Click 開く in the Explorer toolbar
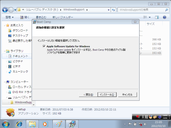 coord(25,17)
